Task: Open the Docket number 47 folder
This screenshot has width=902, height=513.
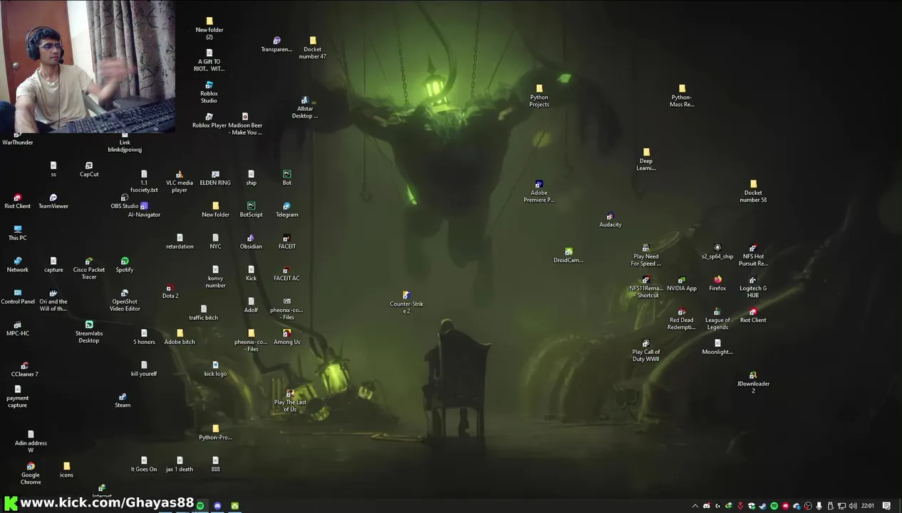Action: 312,48
